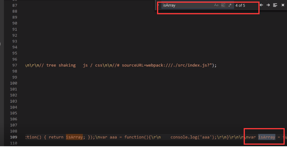Image resolution: width=287 pixels, height=147 pixels.
Task: Click the 'sourceURL=webpack:///./src/index.js?' text
Action: click(x=166, y=65)
